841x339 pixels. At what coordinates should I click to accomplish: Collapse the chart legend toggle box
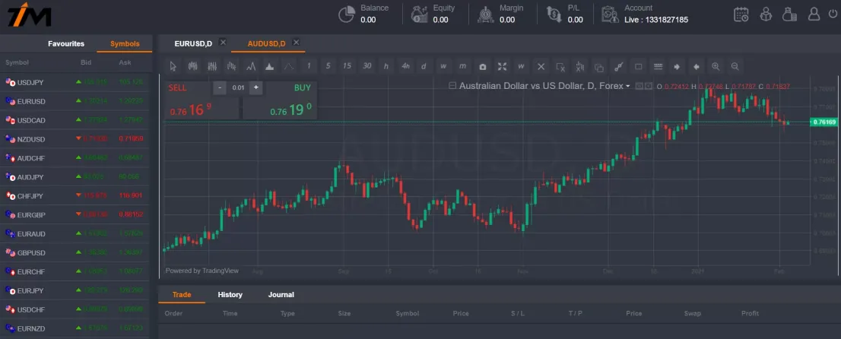452,85
